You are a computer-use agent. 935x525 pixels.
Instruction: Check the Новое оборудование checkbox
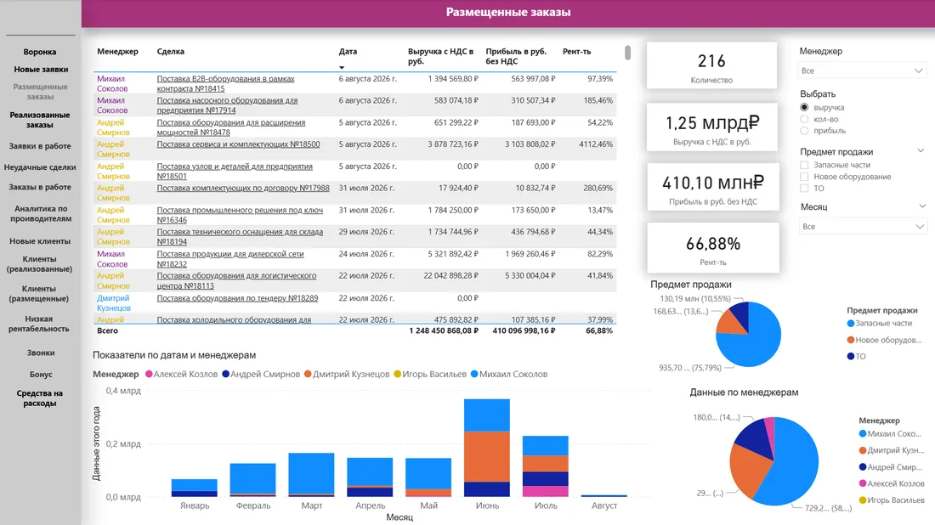point(804,177)
